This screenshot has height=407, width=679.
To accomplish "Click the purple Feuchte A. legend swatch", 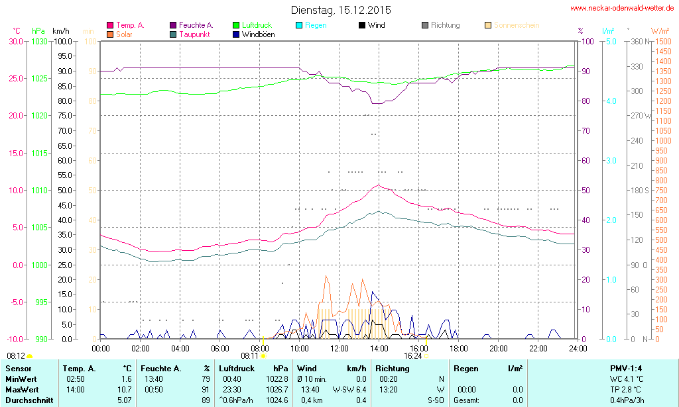I will [x=173, y=26].
